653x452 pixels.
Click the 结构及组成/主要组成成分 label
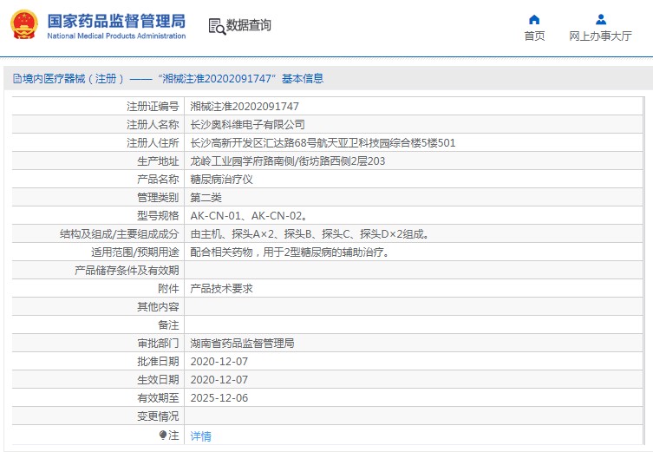tap(120, 234)
